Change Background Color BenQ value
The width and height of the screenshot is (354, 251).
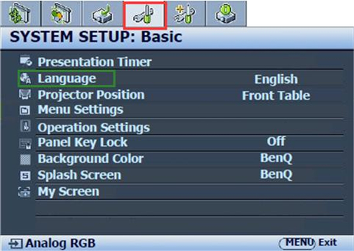click(x=276, y=158)
